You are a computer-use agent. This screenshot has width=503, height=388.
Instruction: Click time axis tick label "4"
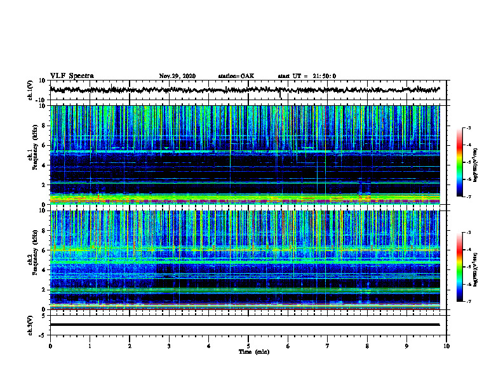pyautogui.click(x=209, y=346)
